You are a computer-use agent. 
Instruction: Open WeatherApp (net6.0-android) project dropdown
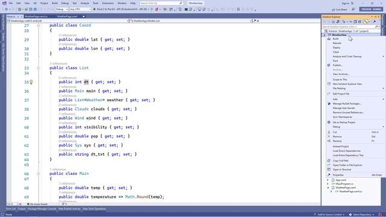pos(68,21)
